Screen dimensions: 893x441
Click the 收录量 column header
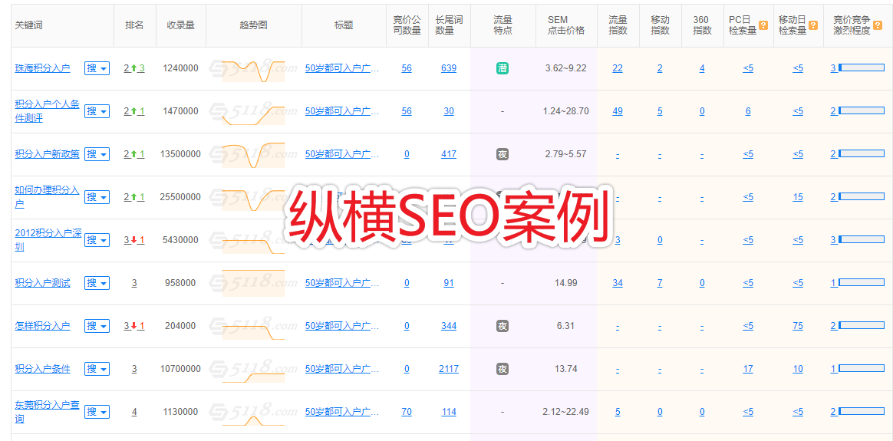(x=181, y=25)
